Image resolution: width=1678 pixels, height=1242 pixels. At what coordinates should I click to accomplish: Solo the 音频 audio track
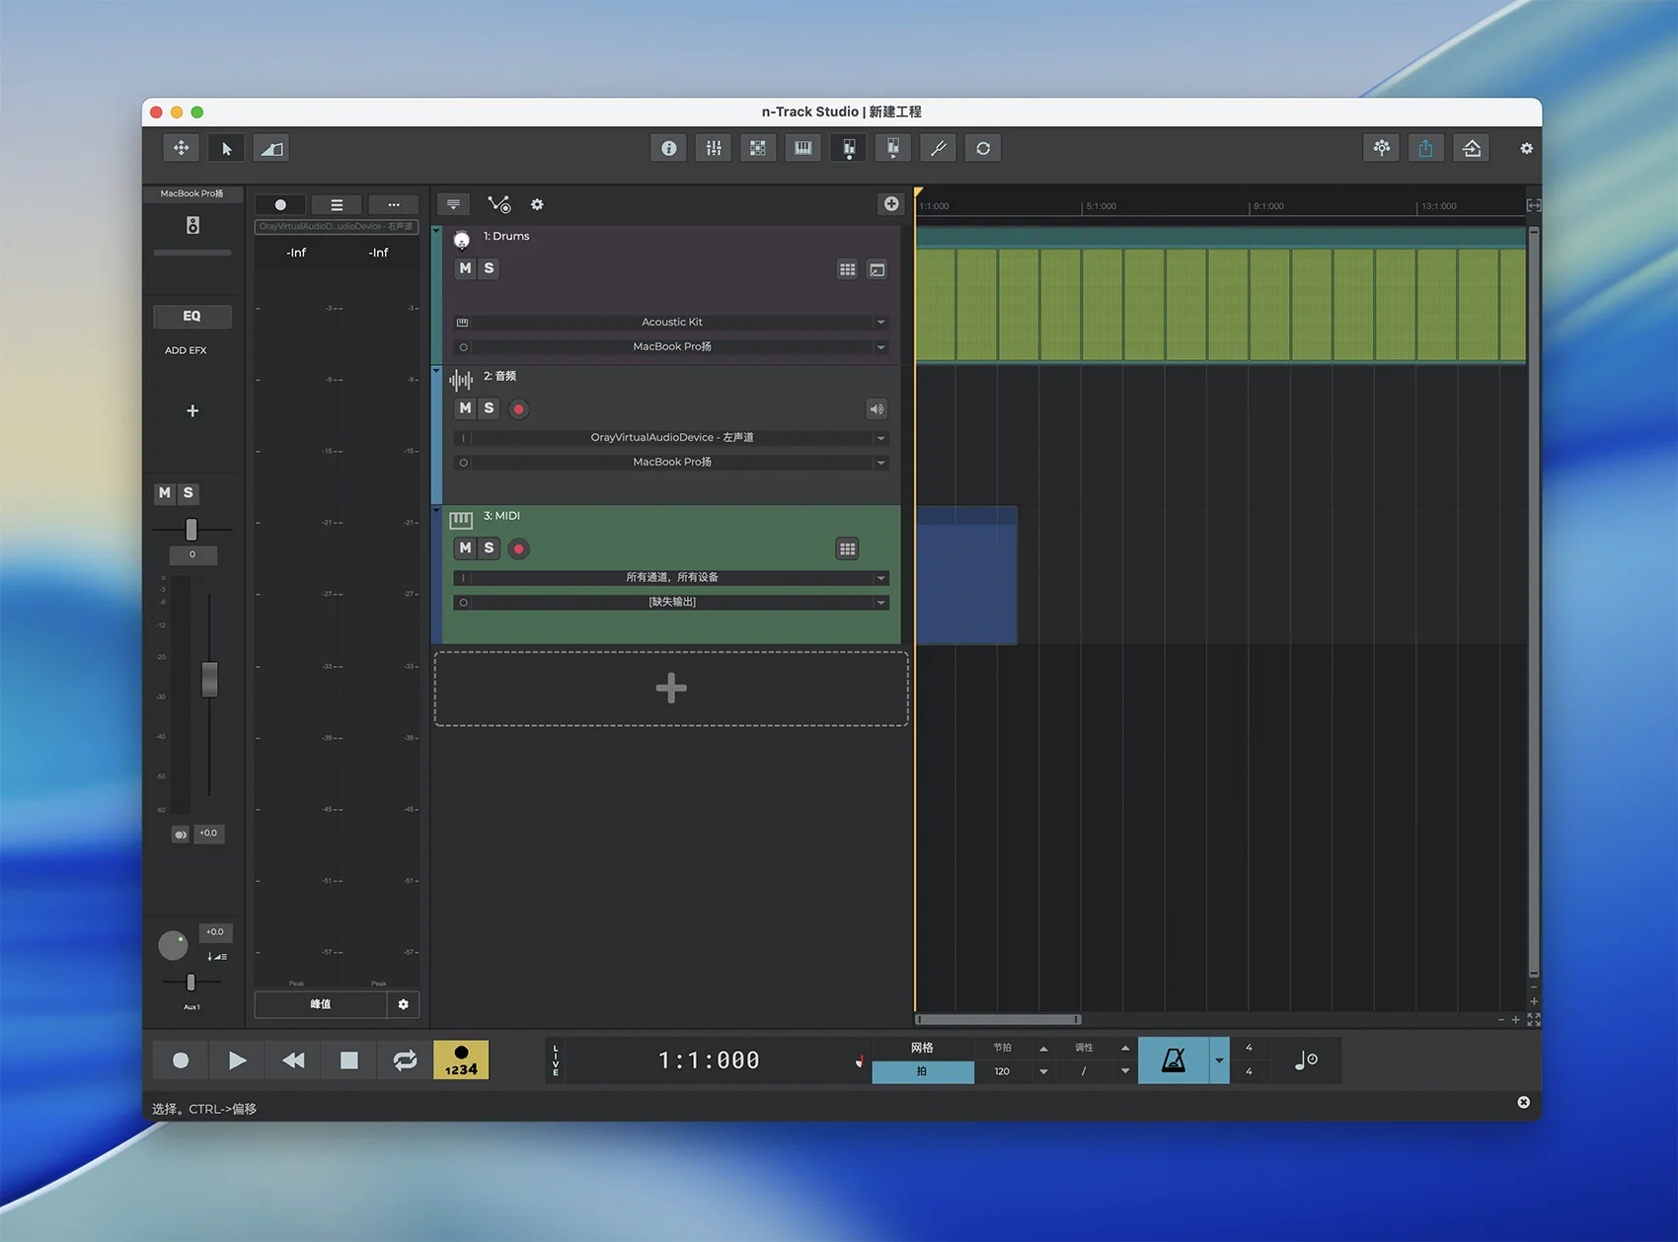click(x=489, y=408)
